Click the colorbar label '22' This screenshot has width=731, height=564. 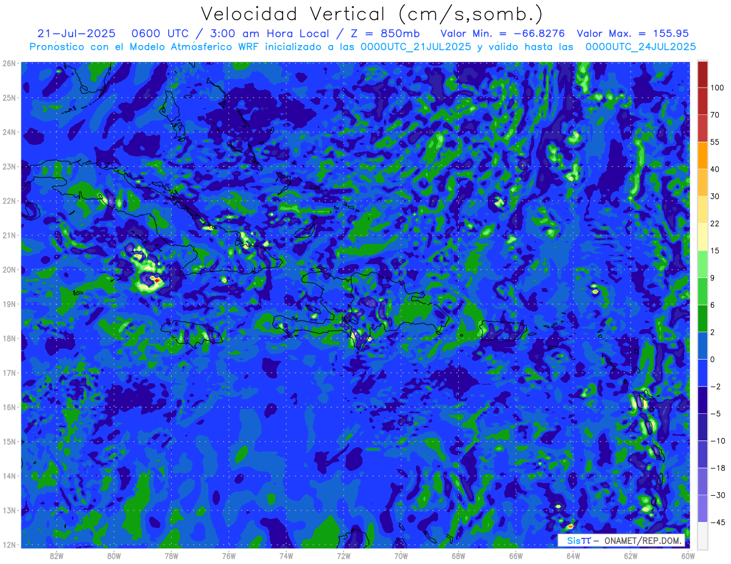716,223
